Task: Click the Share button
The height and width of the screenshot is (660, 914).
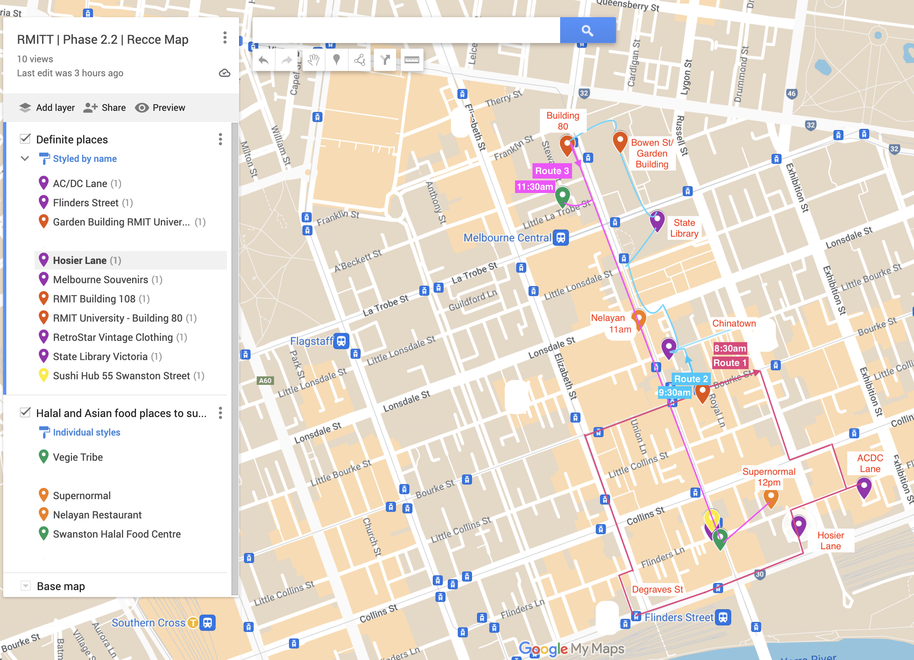Action: coord(105,107)
